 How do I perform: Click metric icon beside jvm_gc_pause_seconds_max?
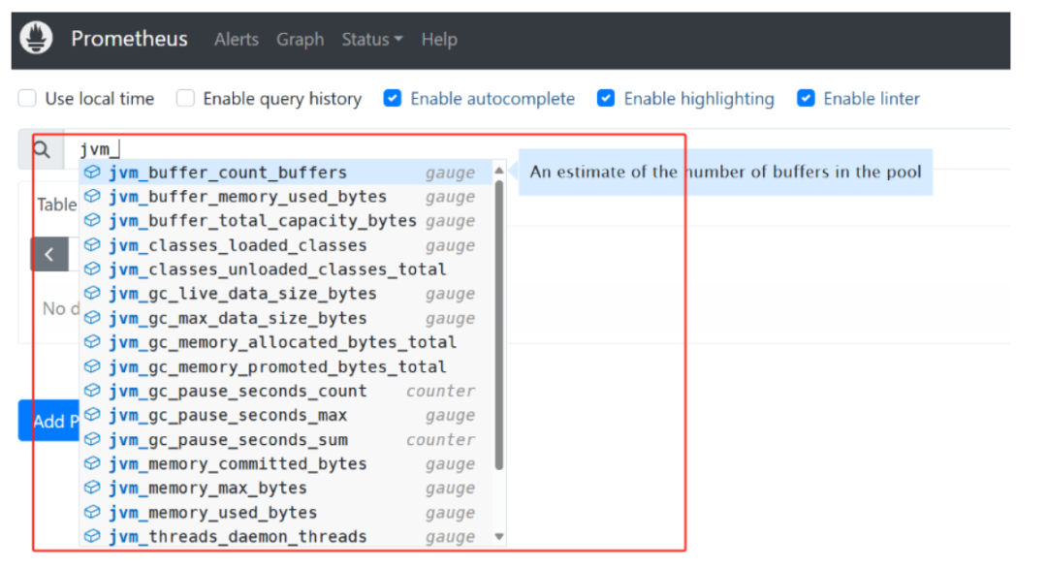pyautogui.click(x=92, y=415)
